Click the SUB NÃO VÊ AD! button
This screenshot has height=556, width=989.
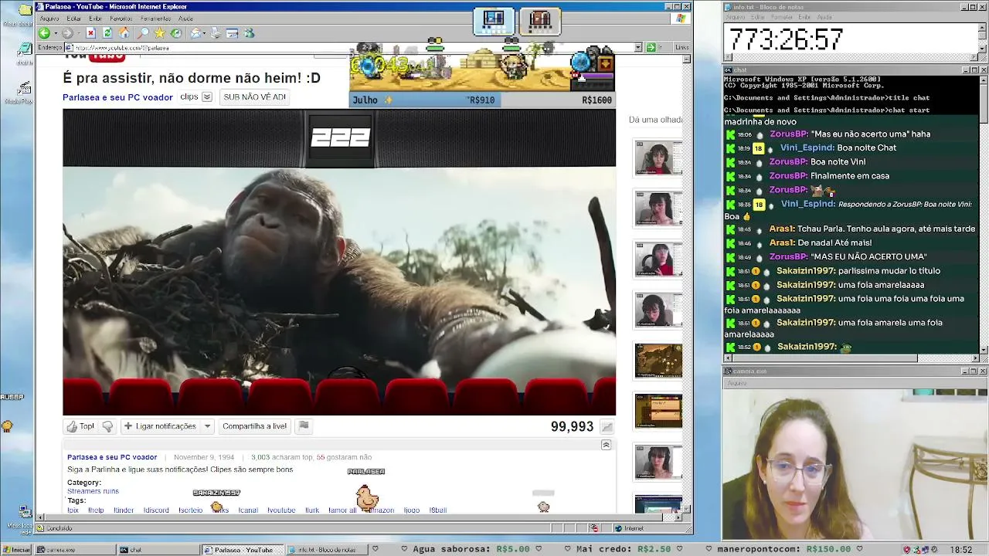pos(254,97)
